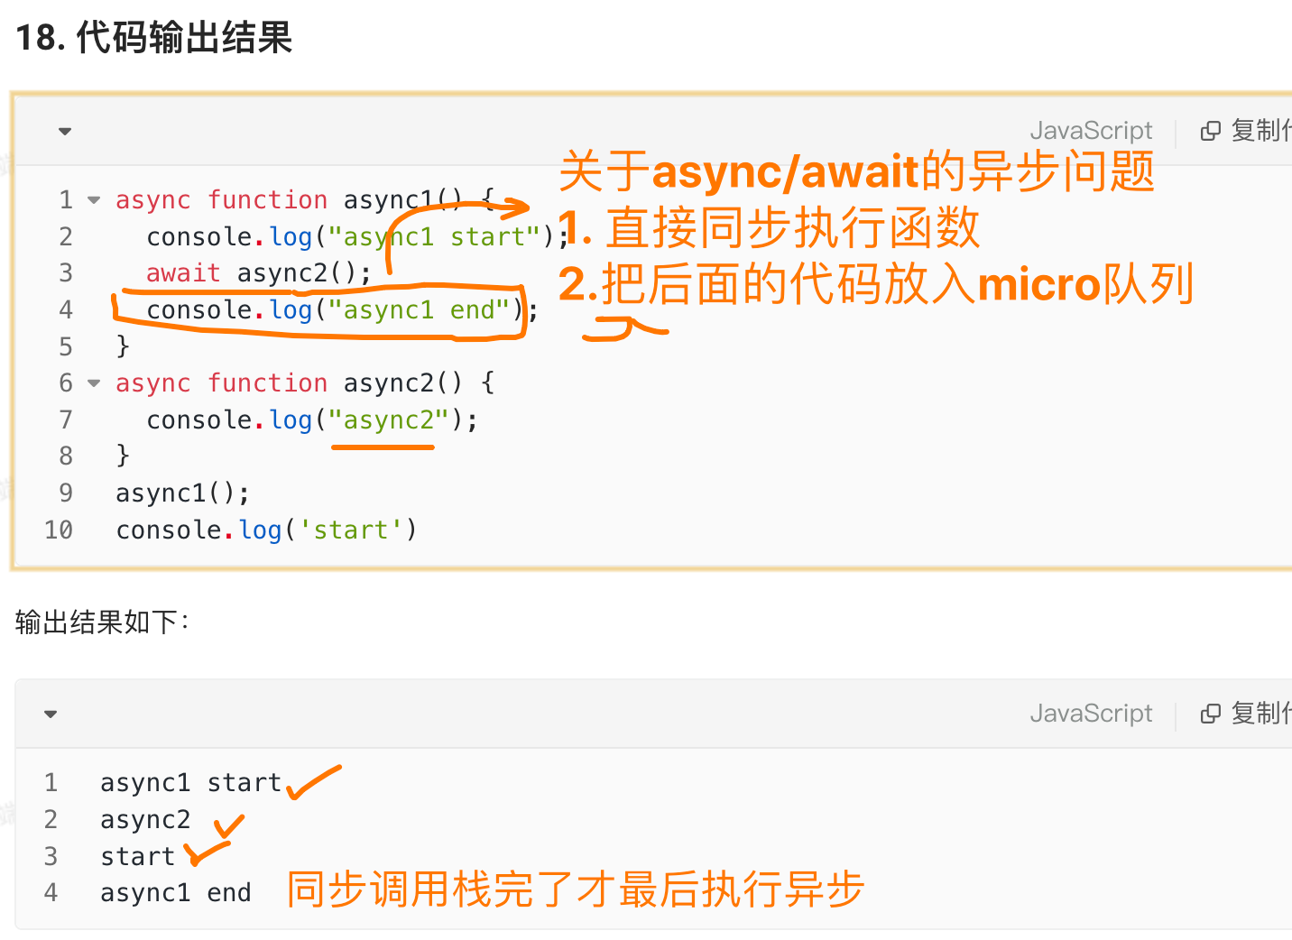Click the async1() call on line 9
The height and width of the screenshot is (940, 1292).
182,493
